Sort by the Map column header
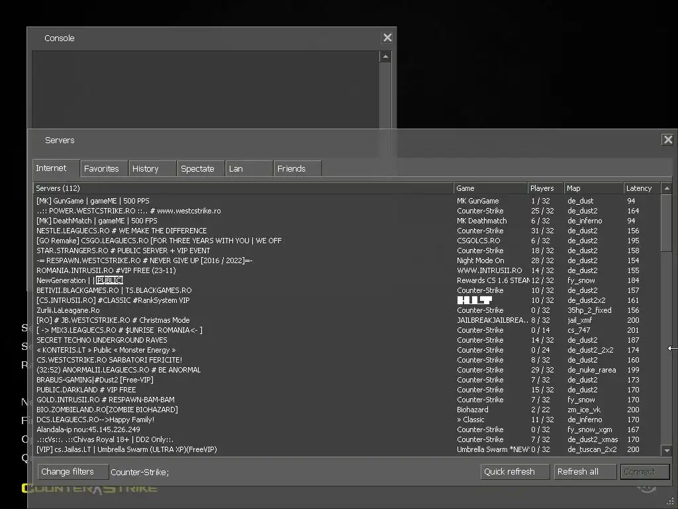The image size is (678, 509). 593,188
